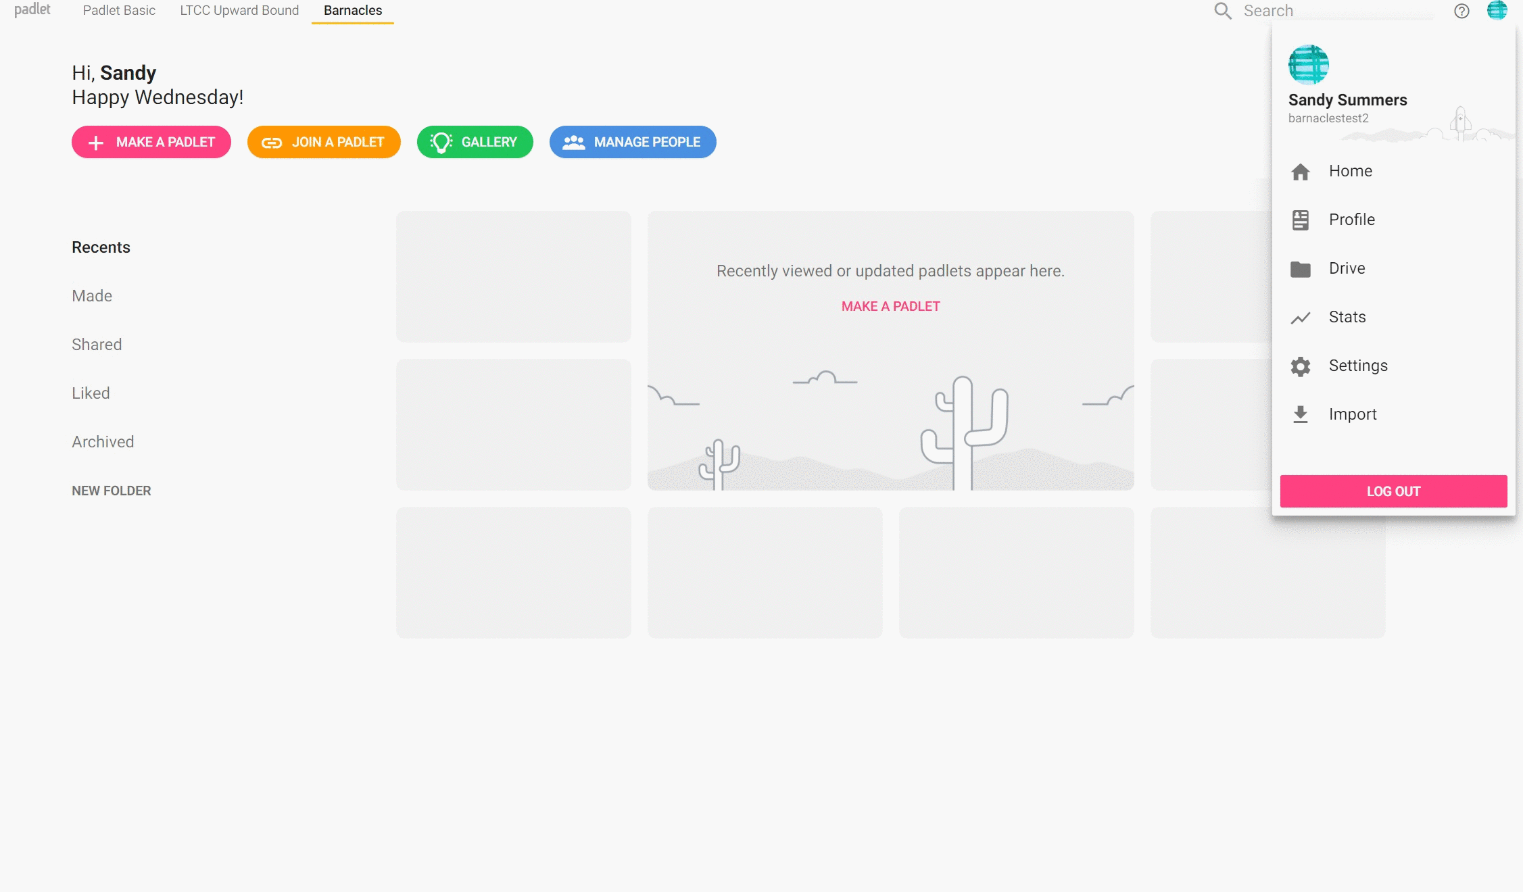The height and width of the screenshot is (892, 1523).
Task: Click Recently viewed or updated padlets message
Action: [890, 271]
